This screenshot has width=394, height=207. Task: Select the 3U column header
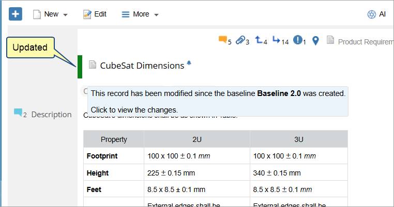pyautogui.click(x=298, y=139)
